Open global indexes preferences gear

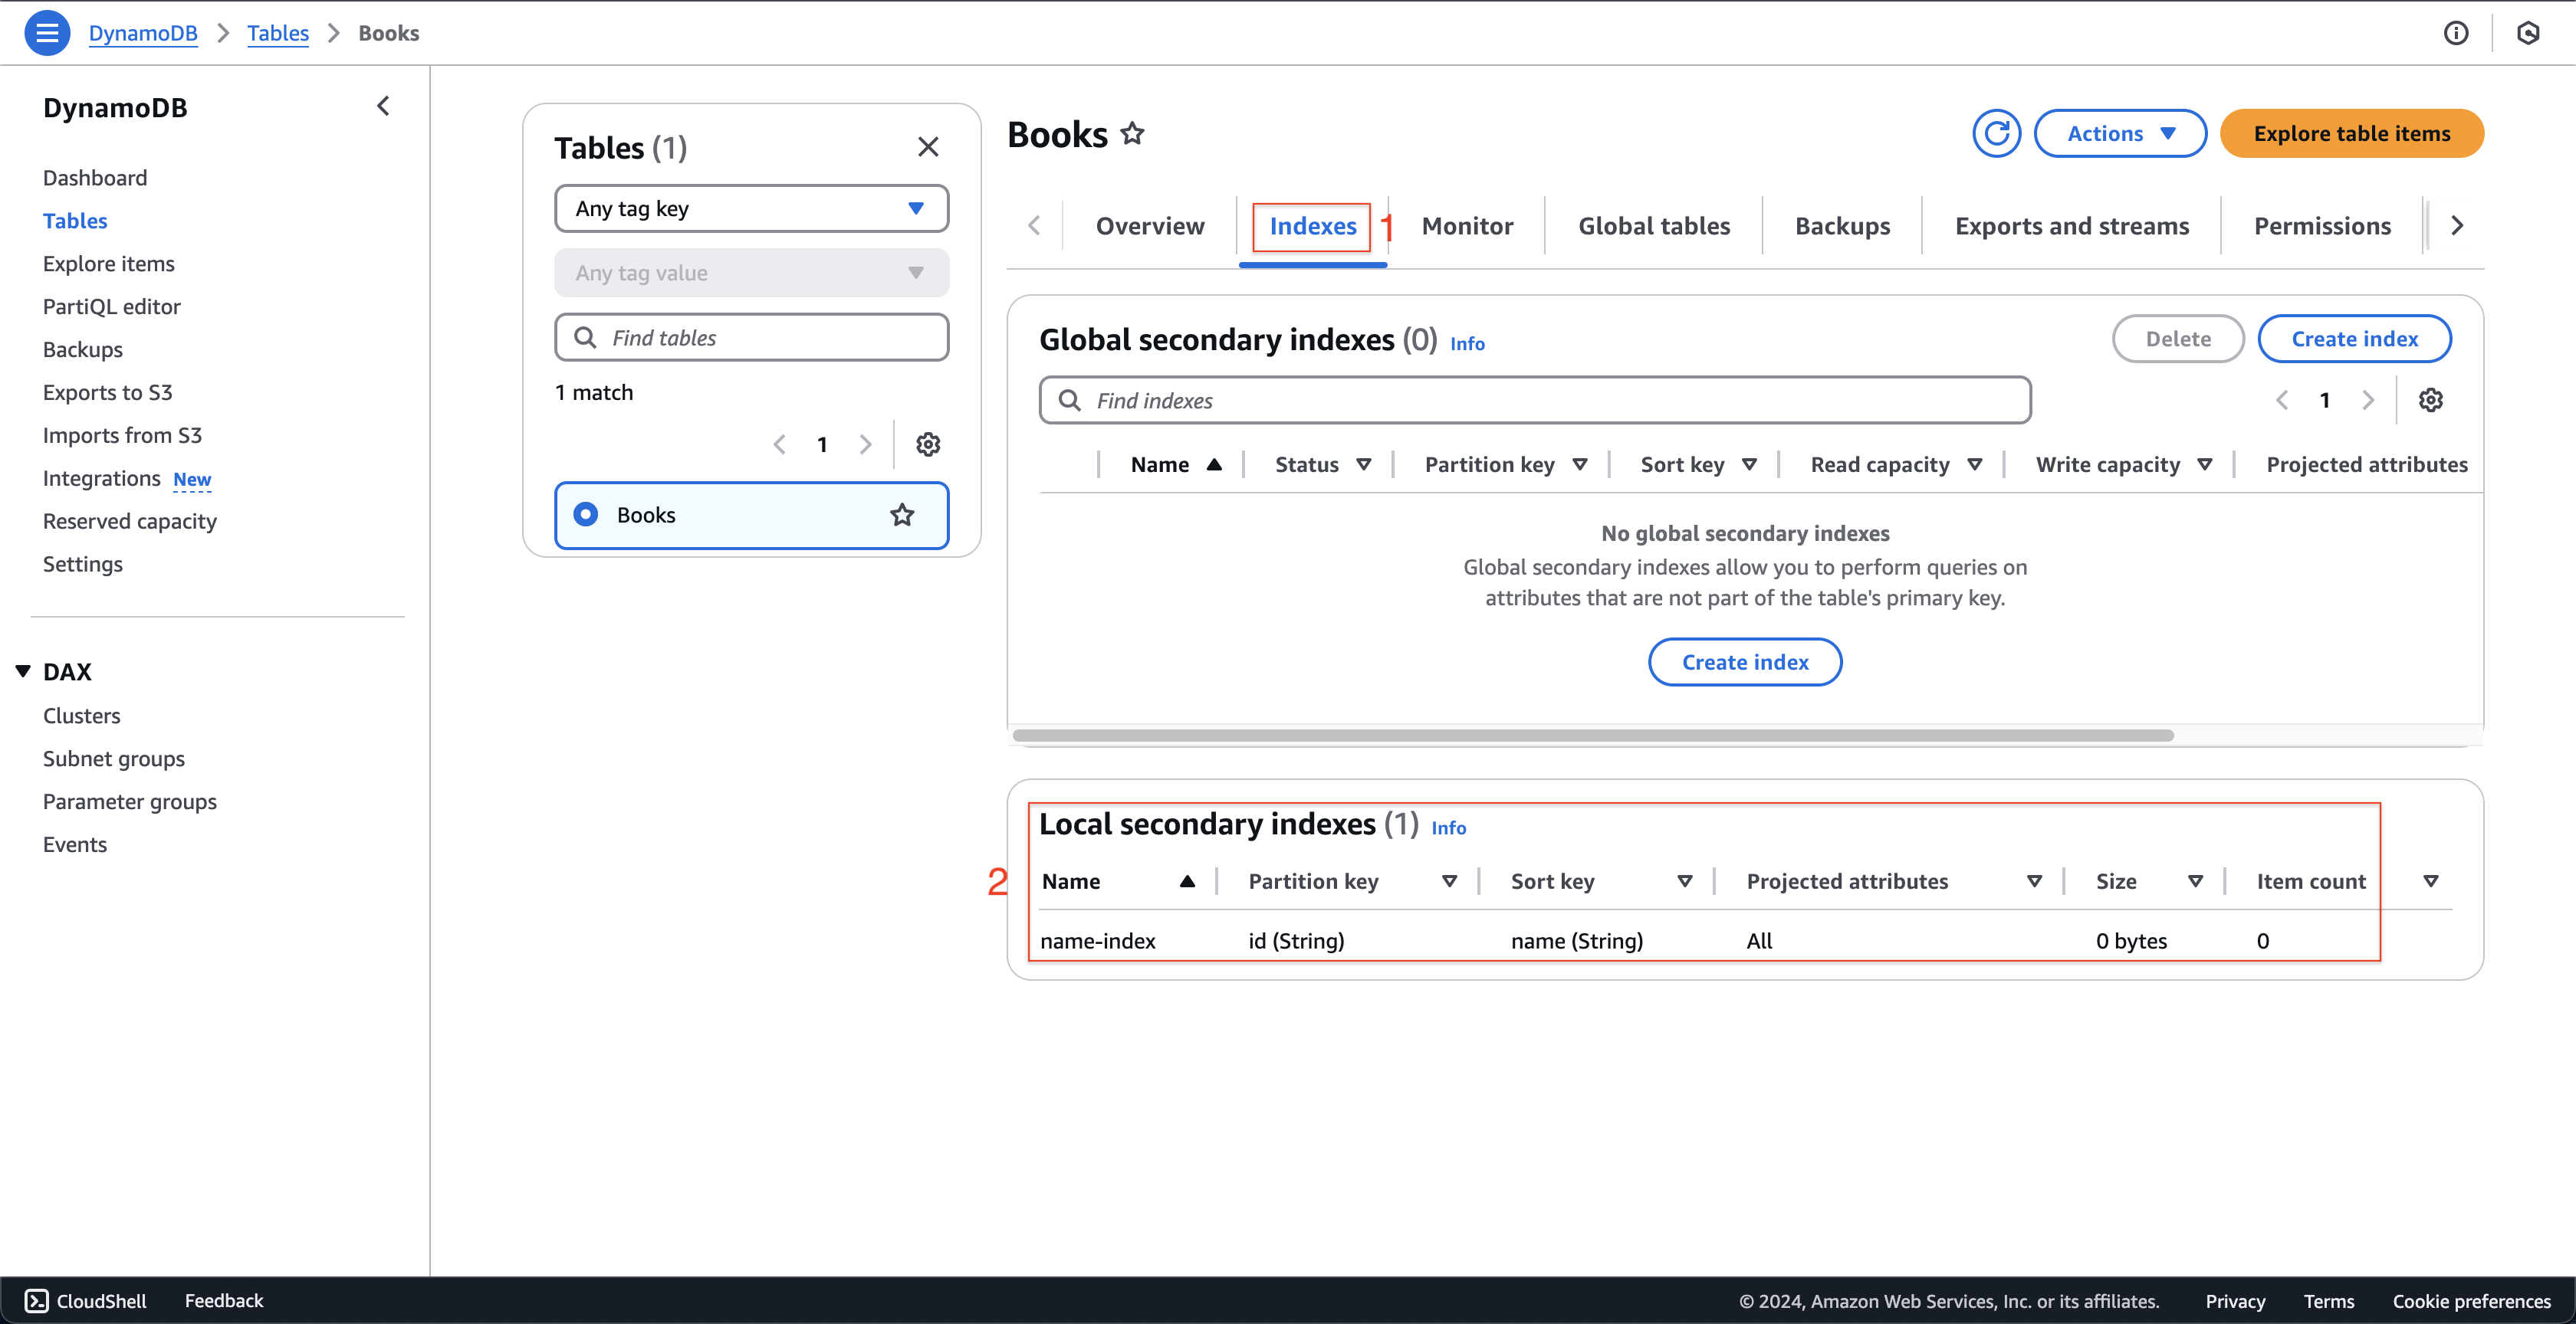pos(2430,400)
